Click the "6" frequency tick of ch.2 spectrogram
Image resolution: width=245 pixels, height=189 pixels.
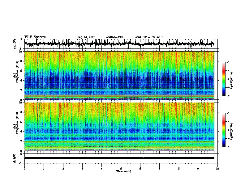(x=21, y=122)
